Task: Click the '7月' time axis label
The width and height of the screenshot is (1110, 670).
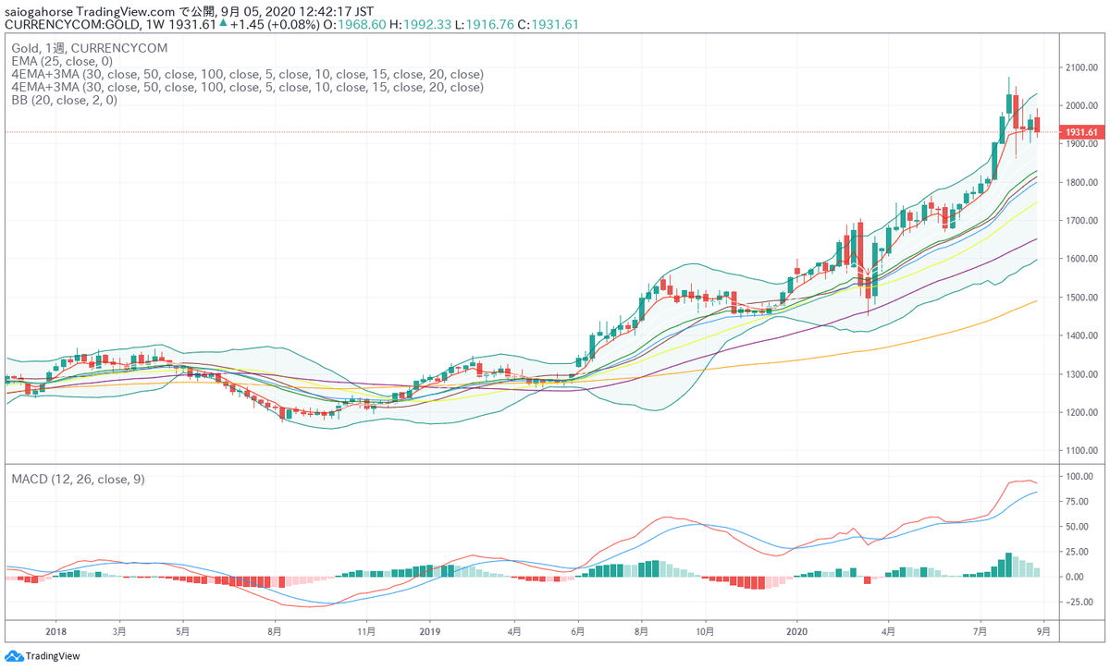Action: pos(980,633)
